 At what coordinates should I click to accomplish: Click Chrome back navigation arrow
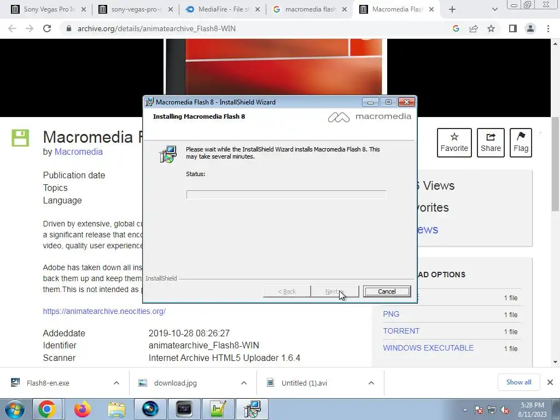(12, 28)
